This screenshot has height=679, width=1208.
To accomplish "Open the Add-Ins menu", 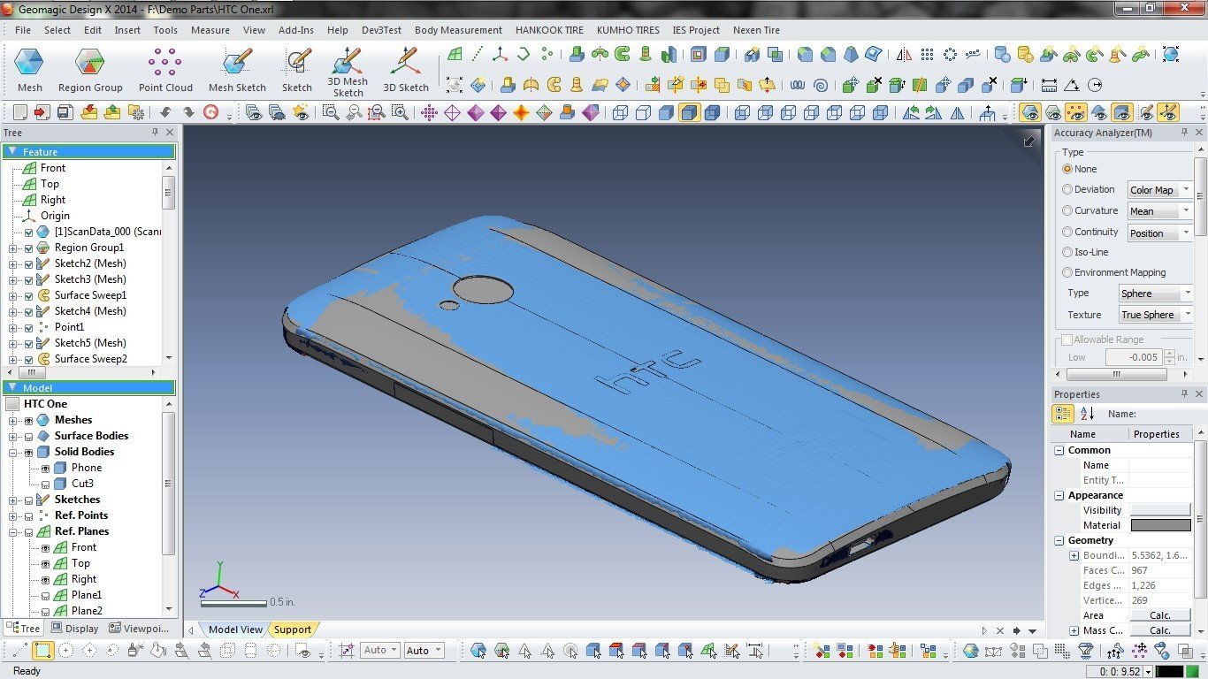I will pyautogui.click(x=296, y=30).
